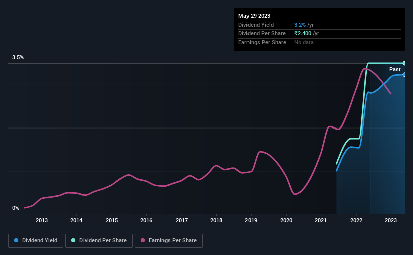Click the 3.2% Dividend Yield tooltip value

(x=299, y=25)
